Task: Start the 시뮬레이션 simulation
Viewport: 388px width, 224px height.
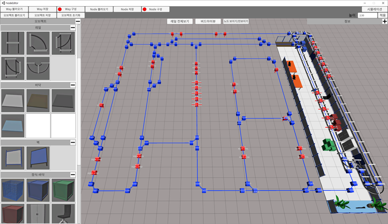Action: 374,9
